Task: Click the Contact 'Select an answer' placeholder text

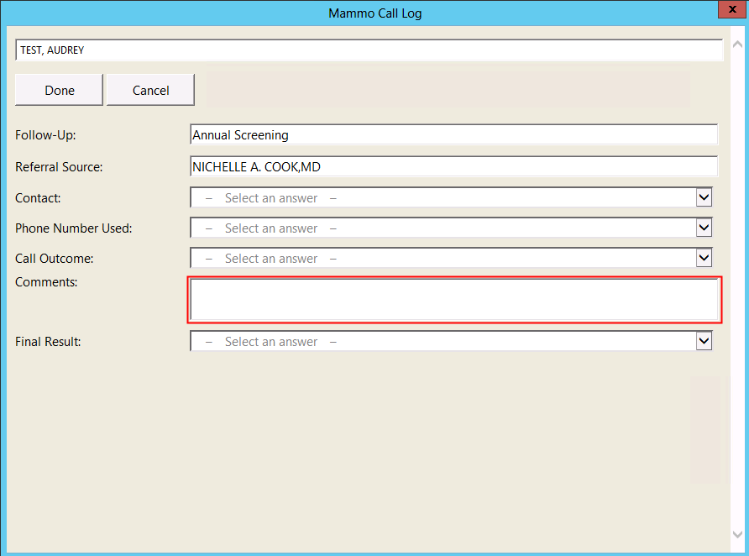Action: (271, 198)
